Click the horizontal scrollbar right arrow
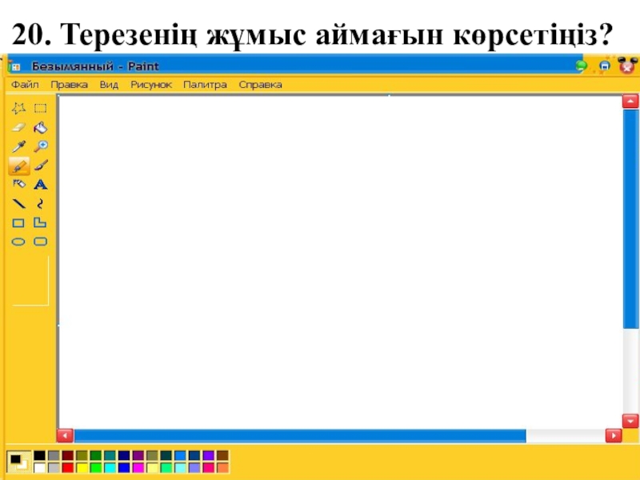Image resolution: width=640 pixels, height=480 pixels. (x=614, y=435)
